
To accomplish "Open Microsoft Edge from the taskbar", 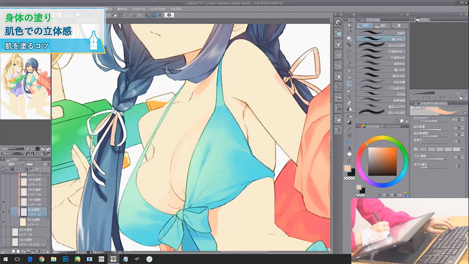I will pos(29,259).
